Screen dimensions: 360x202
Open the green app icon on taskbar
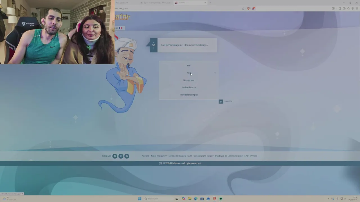point(220,199)
